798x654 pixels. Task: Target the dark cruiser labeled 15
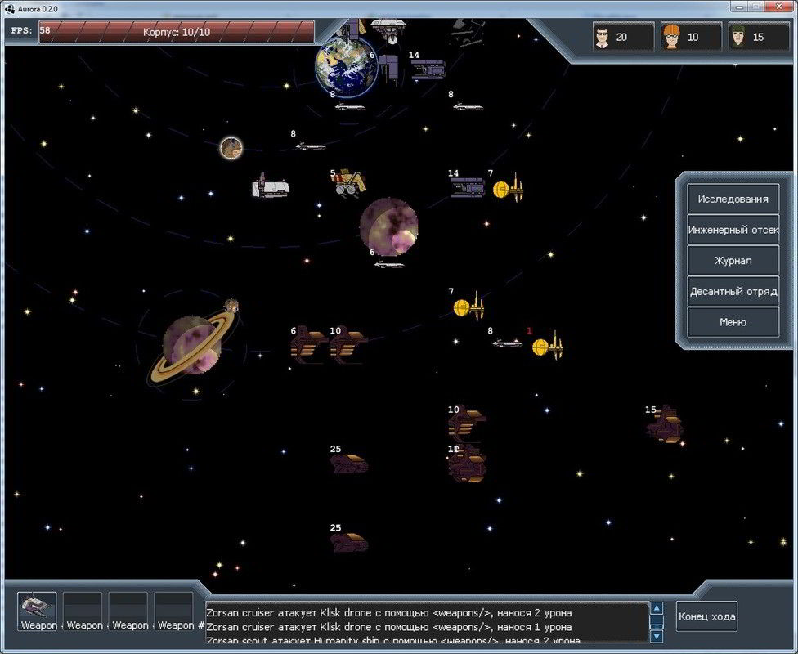[666, 425]
